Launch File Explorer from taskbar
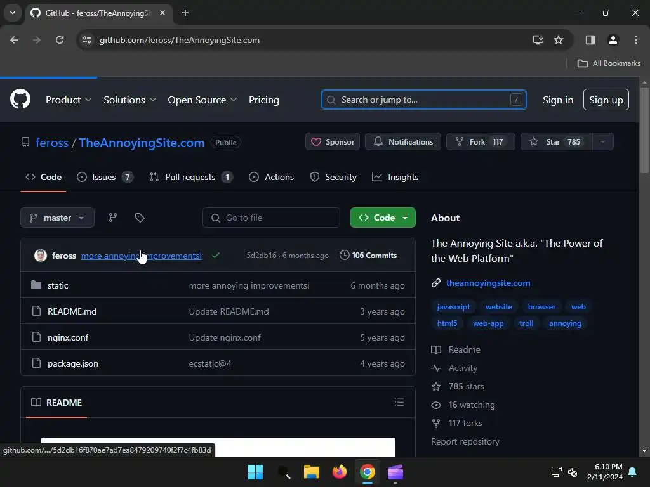The height and width of the screenshot is (487, 650). pos(311,472)
